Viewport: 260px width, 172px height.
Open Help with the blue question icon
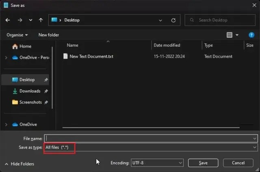coord(251,35)
